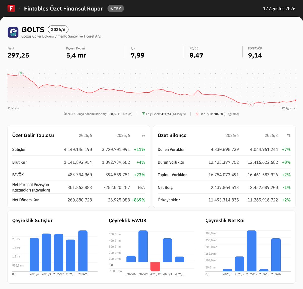The height and width of the screenshot is (289, 303).
Task: Click the Özet Bilanço heading
Action: 172,135
